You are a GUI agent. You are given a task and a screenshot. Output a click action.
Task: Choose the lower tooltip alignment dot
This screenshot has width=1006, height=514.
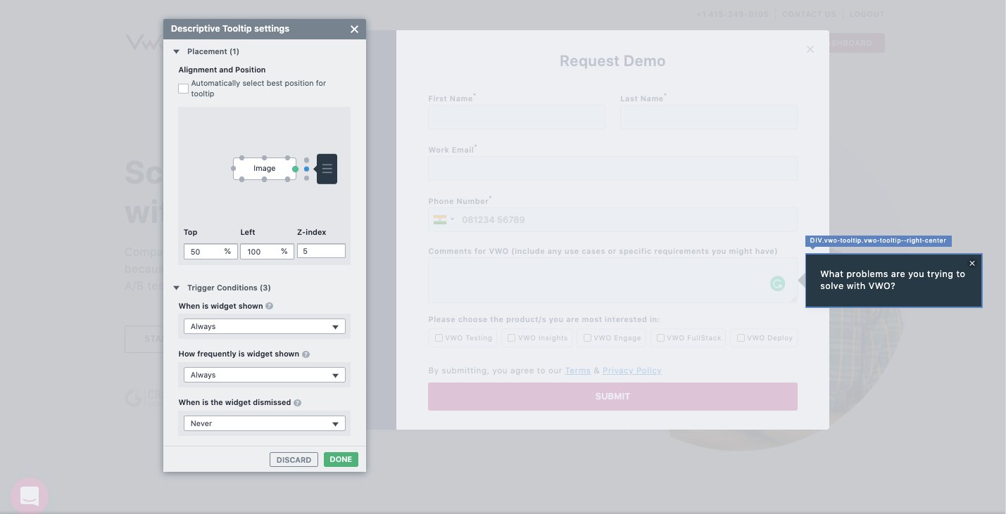pyautogui.click(x=306, y=177)
